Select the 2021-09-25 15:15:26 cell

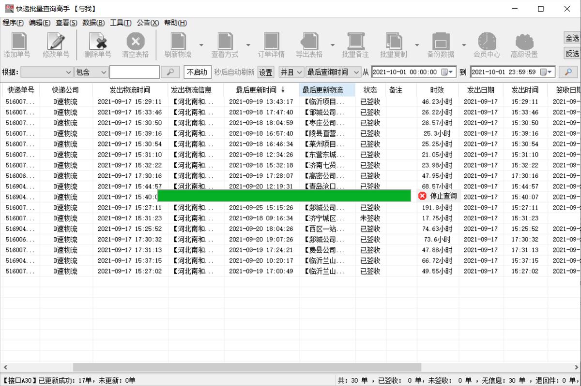coord(261,208)
